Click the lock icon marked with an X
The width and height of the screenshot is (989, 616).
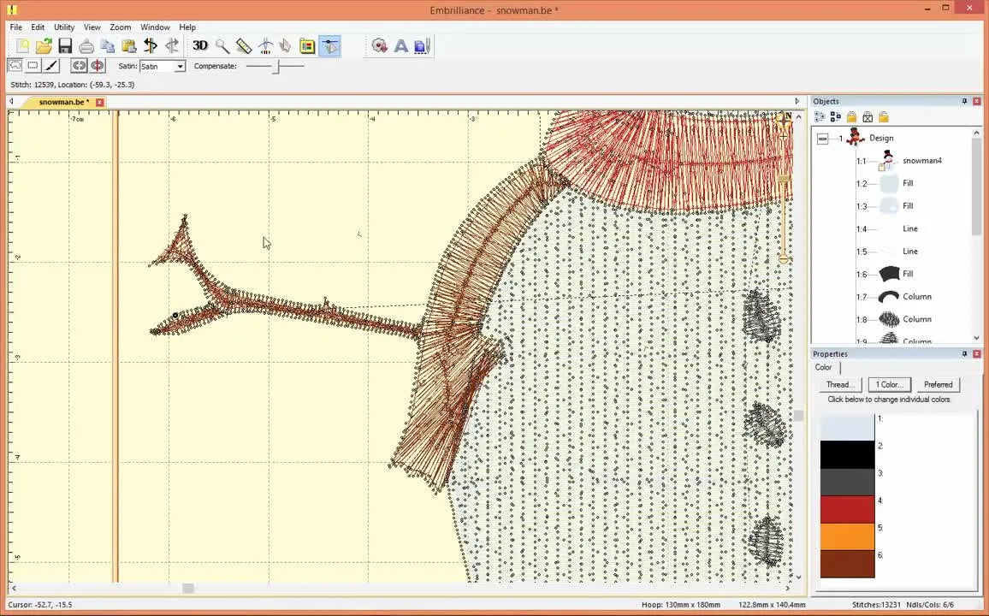click(x=868, y=116)
